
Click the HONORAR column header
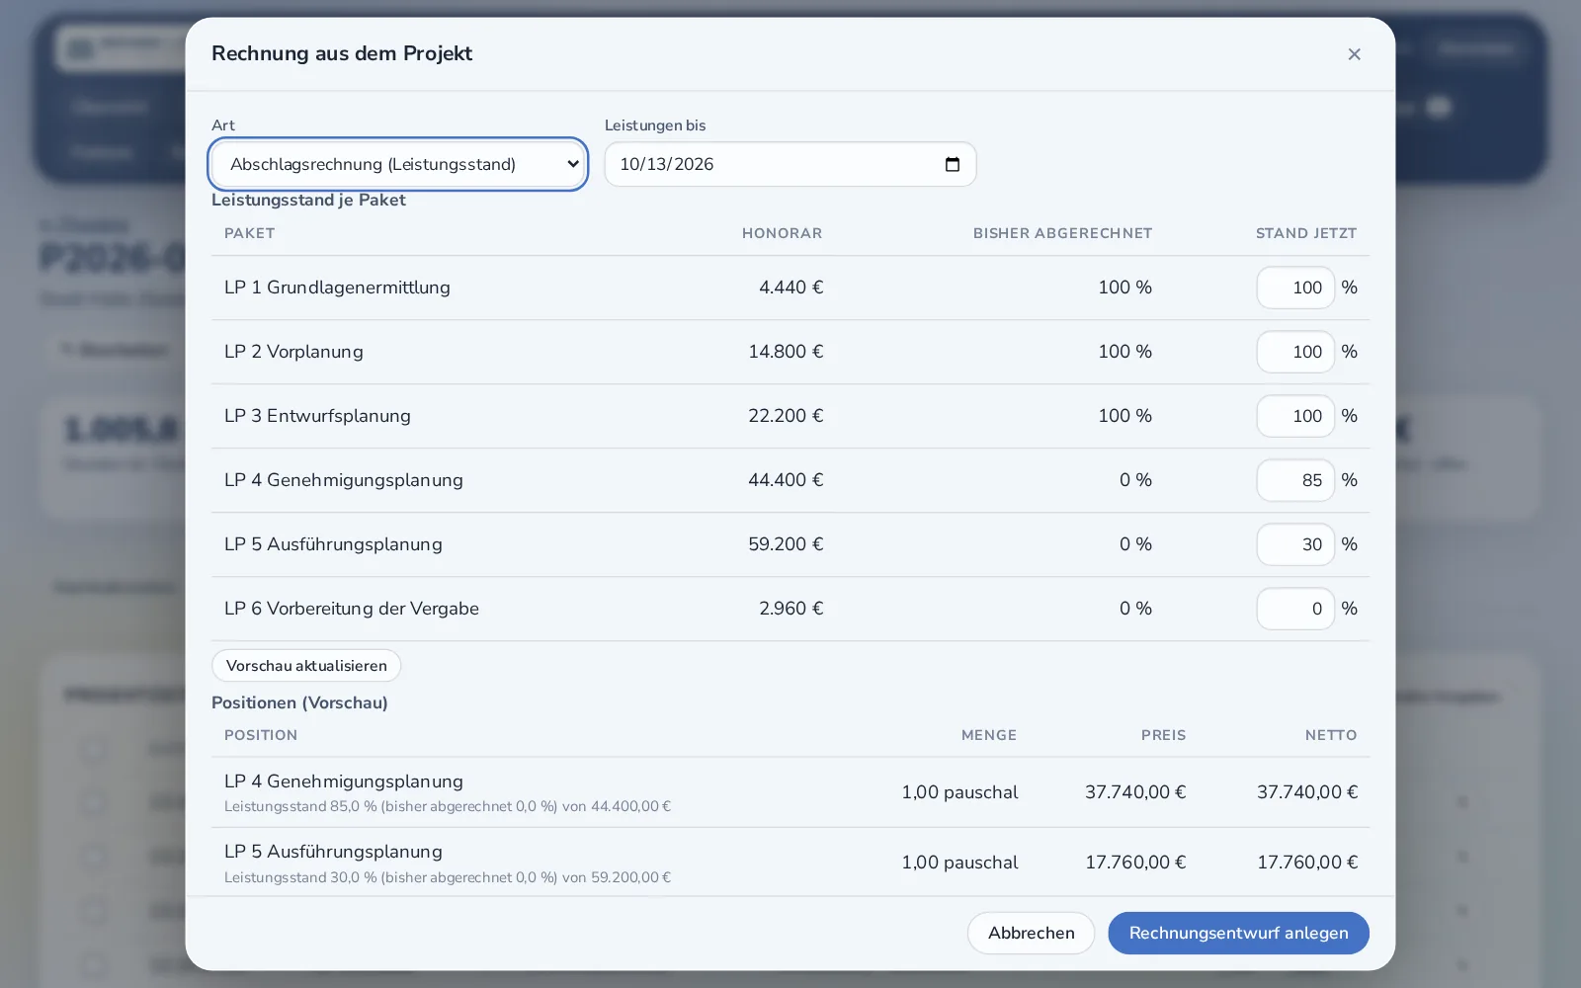[782, 233]
